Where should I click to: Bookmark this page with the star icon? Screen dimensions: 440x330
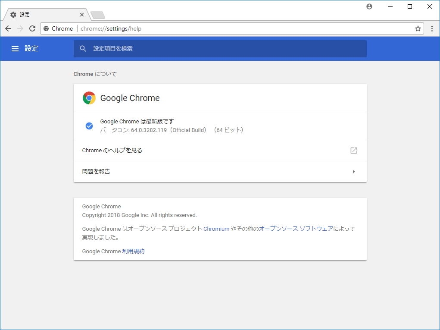coord(418,28)
